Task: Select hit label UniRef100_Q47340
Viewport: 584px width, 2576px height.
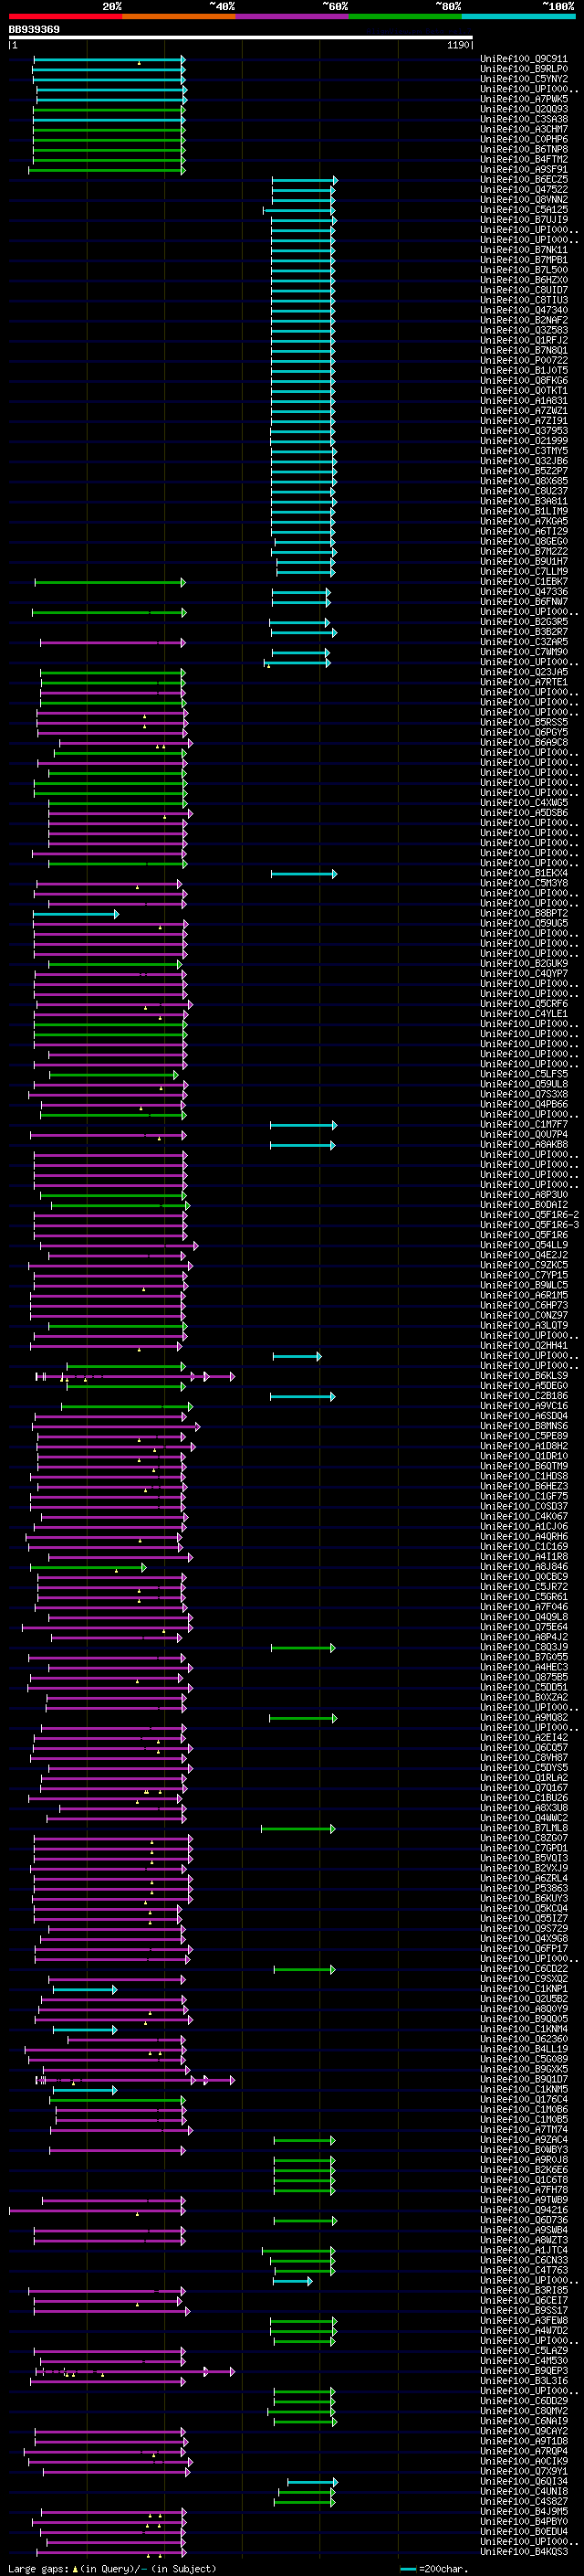Action: (523, 310)
